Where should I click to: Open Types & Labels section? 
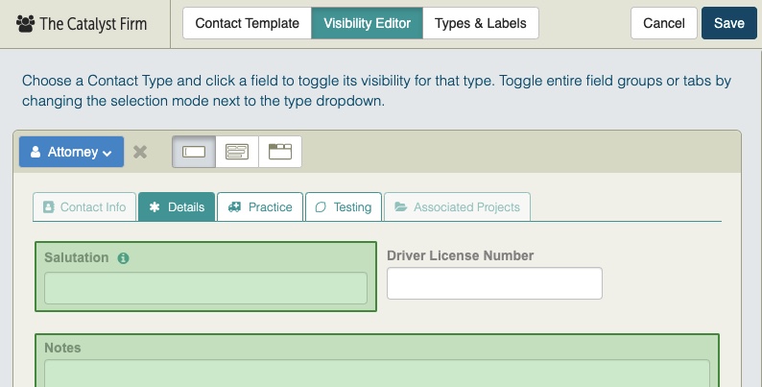point(480,23)
